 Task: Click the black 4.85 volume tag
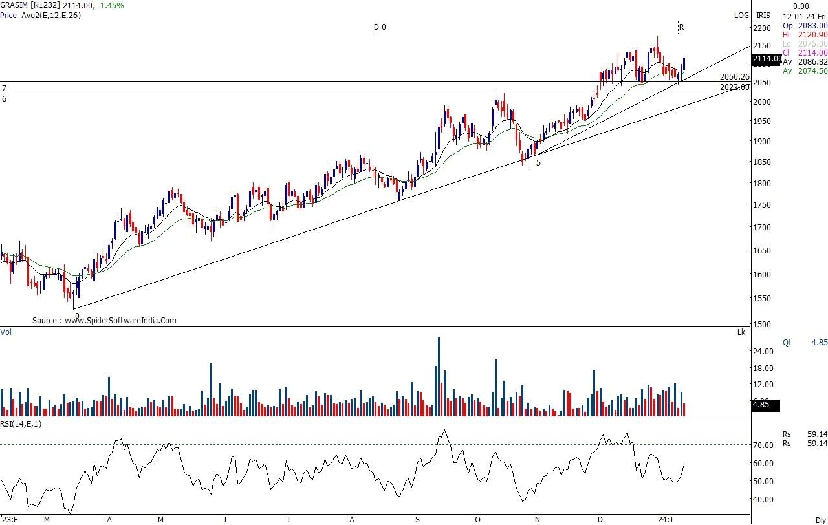coord(766,405)
